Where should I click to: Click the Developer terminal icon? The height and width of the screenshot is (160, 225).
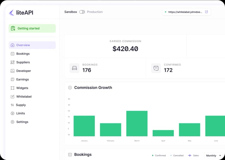pos(12,71)
